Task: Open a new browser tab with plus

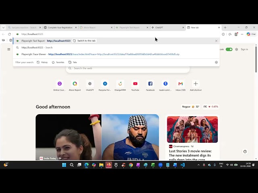Action: click(x=225, y=28)
